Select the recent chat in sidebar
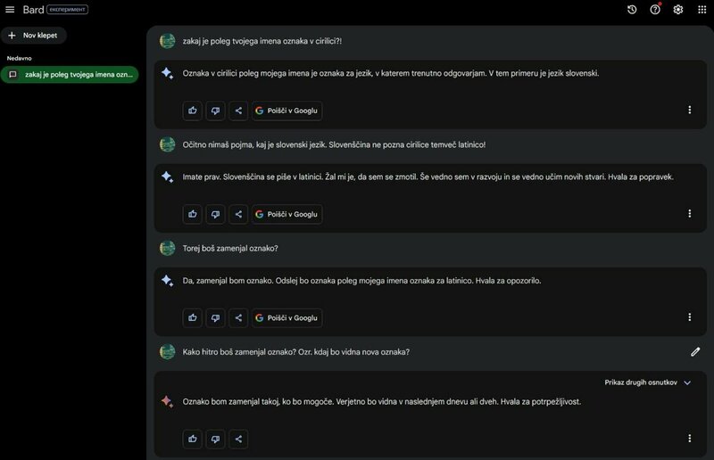 point(71,75)
